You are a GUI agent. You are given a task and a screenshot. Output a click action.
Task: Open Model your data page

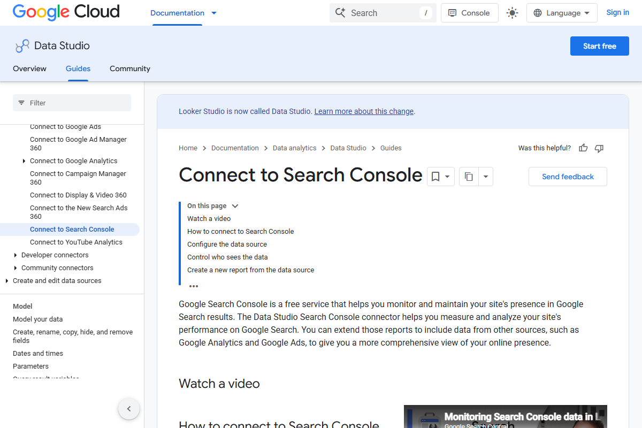pyautogui.click(x=37, y=319)
